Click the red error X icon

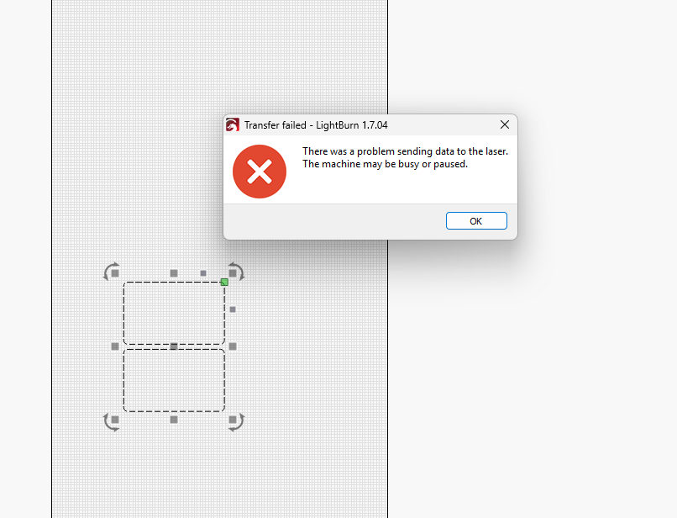pos(260,172)
